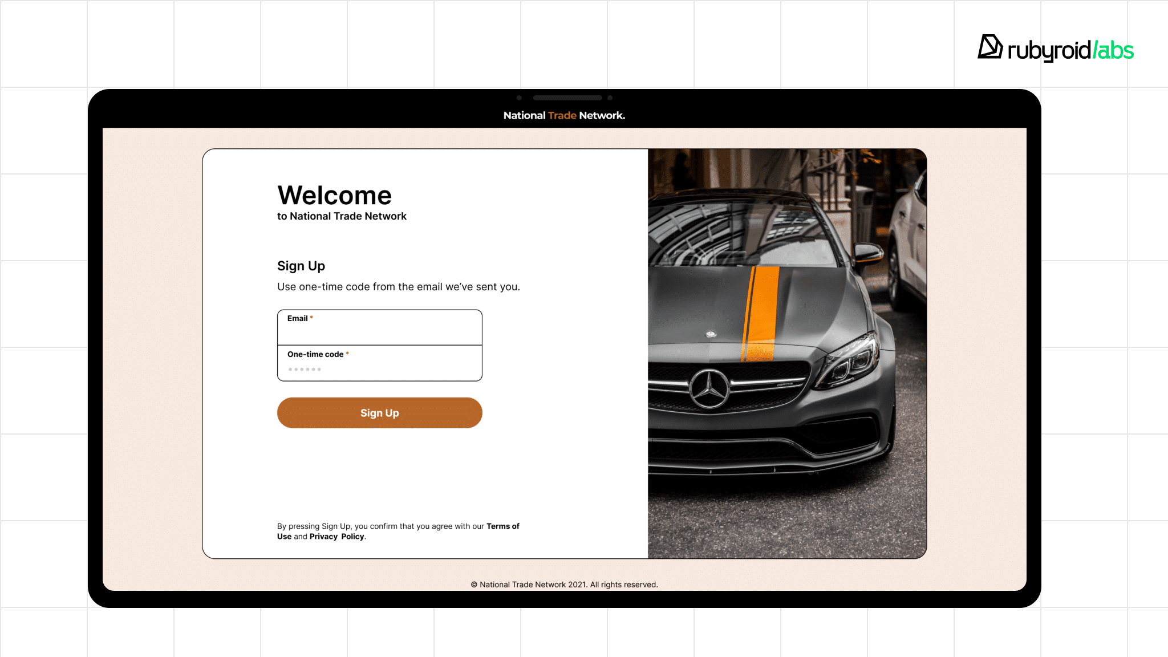Click the Mercedes star emblem on the grille
The image size is (1168, 657).
(x=709, y=390)
